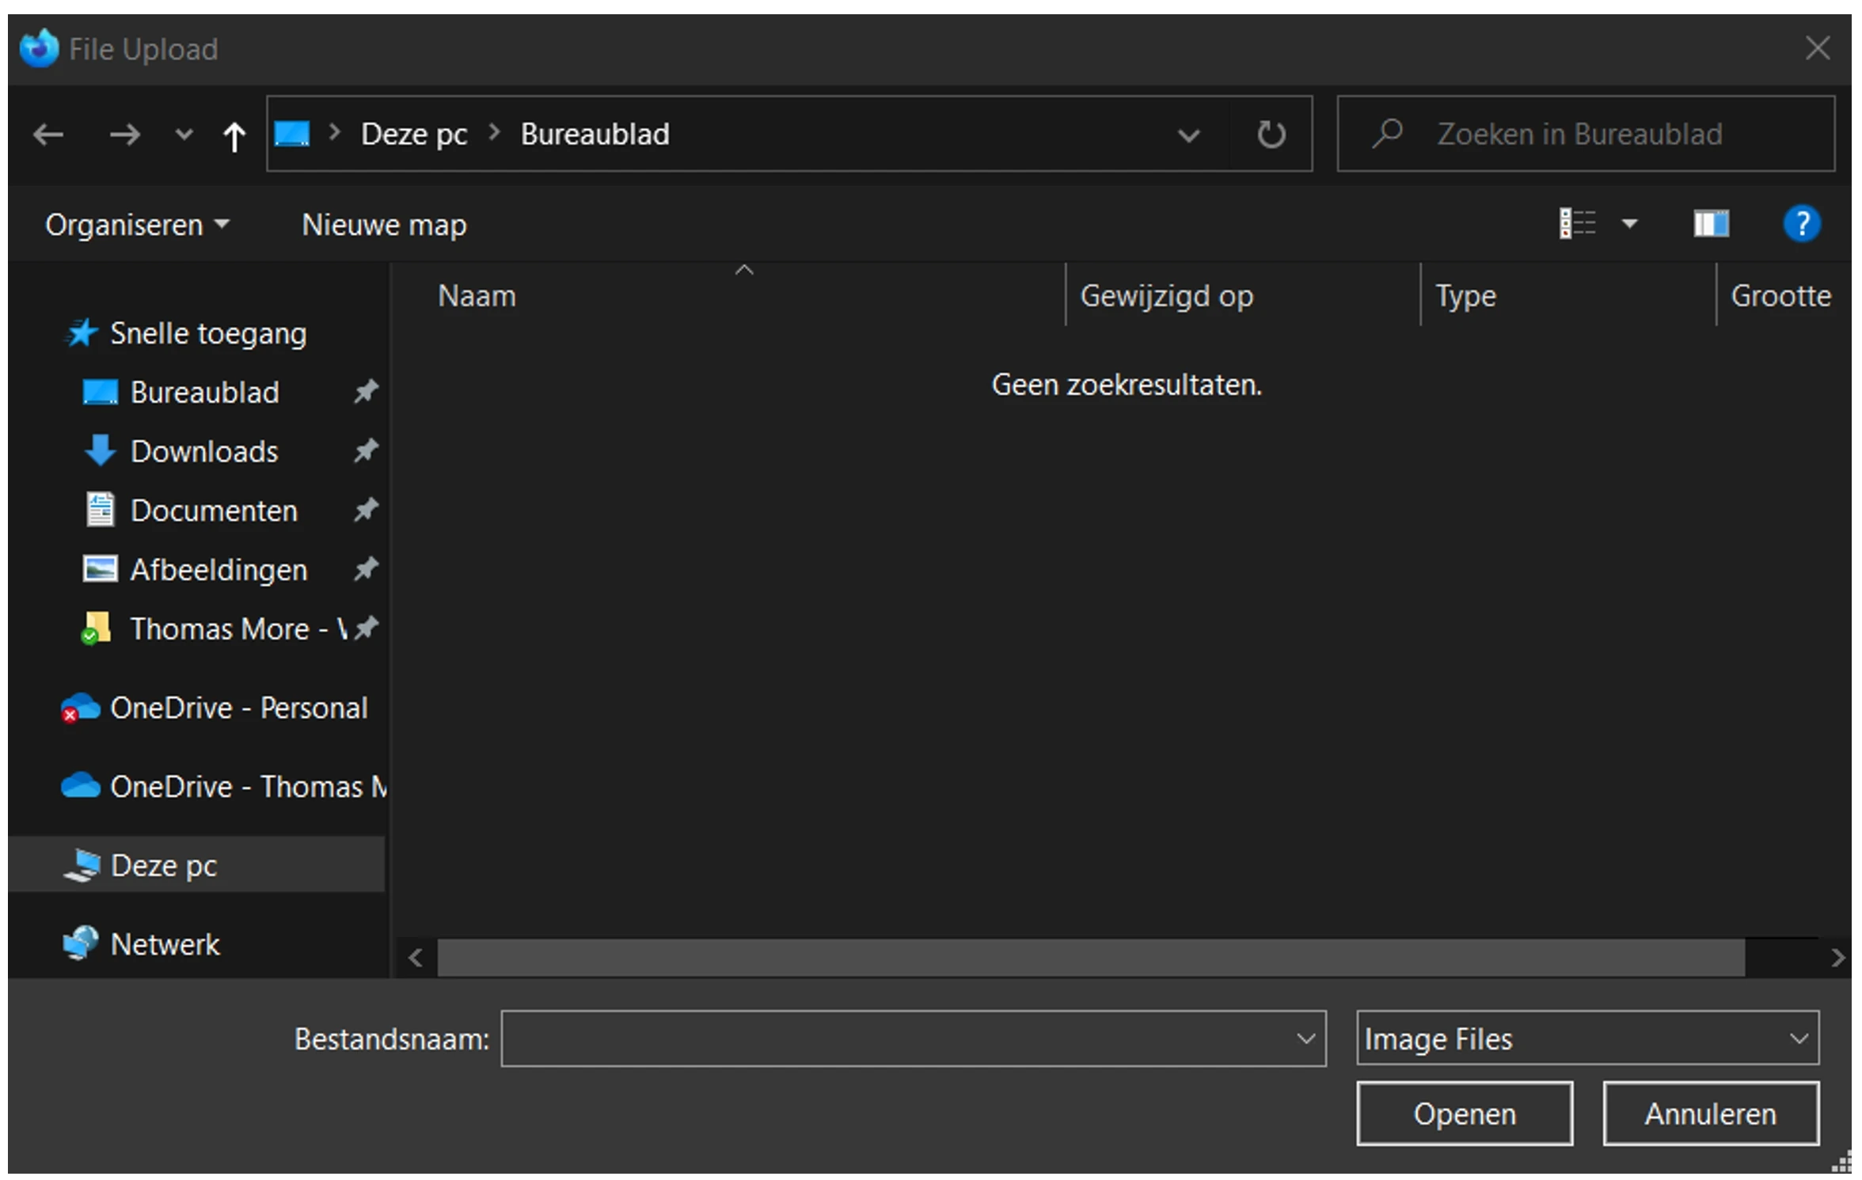Toggle the preview pane icon

tap(1712, 224)
